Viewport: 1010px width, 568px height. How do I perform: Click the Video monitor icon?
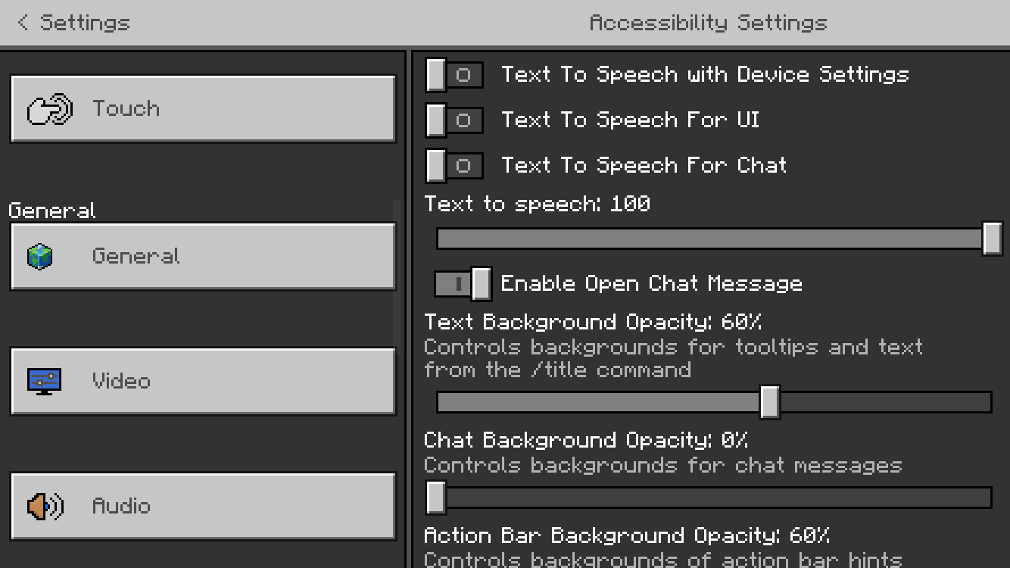(x=44, y=381)
